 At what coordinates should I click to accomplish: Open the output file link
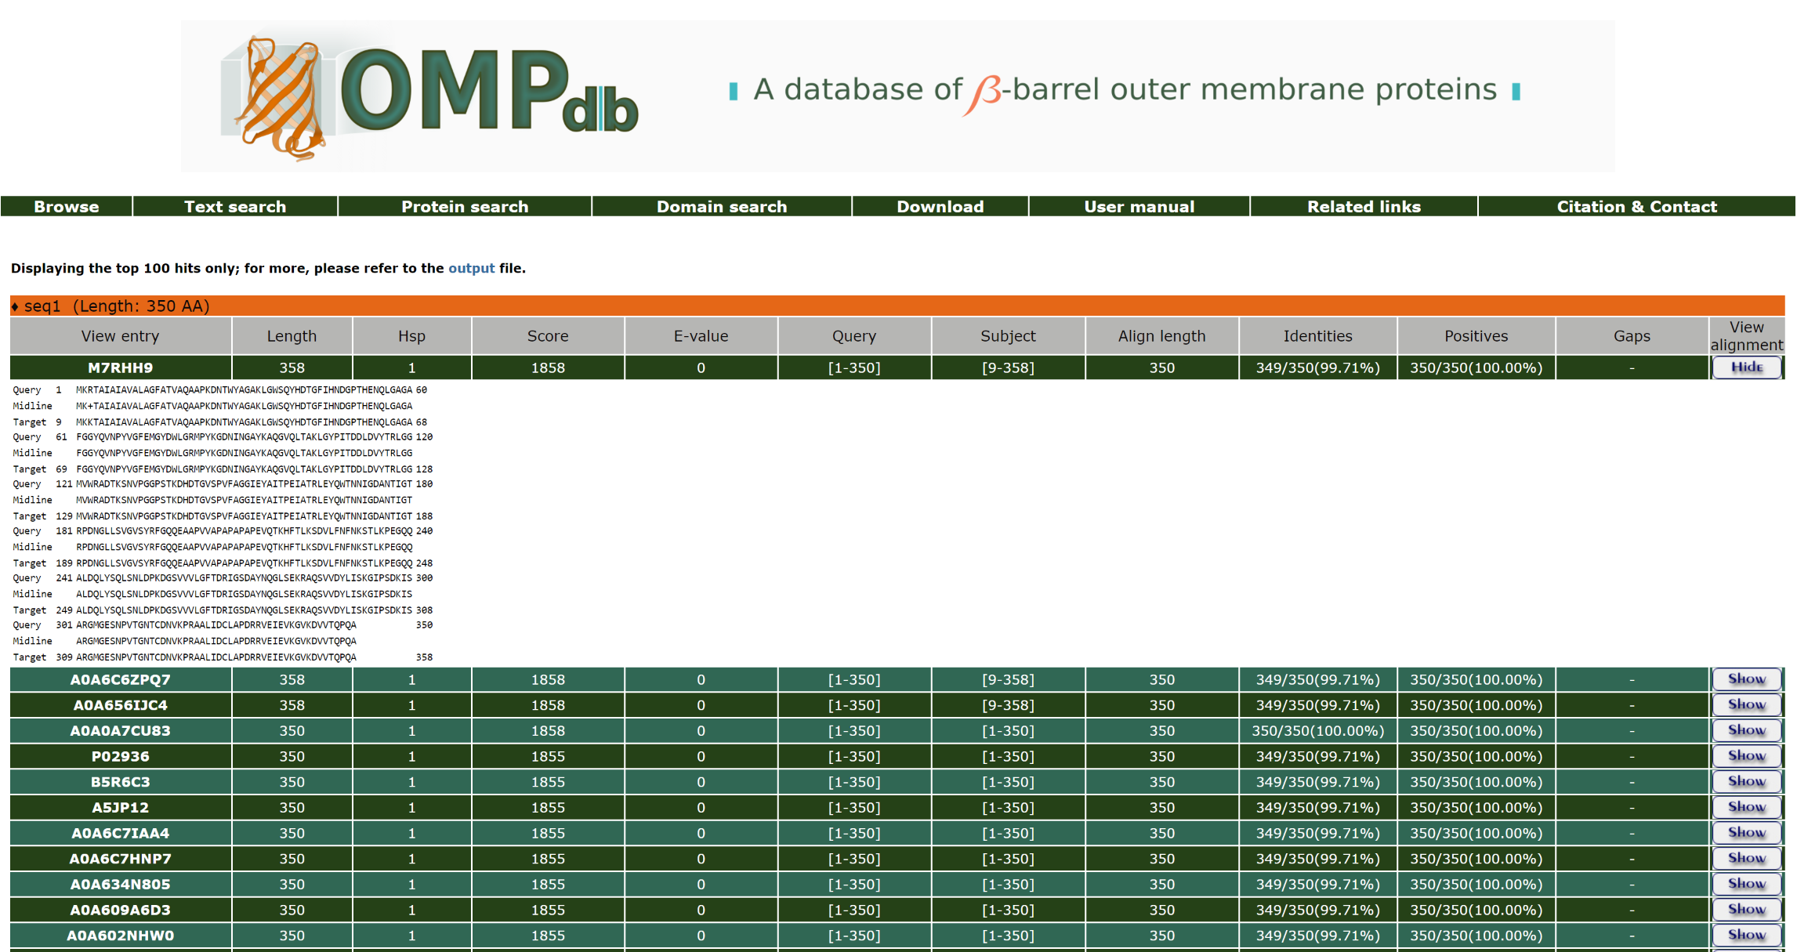(471, 268)
